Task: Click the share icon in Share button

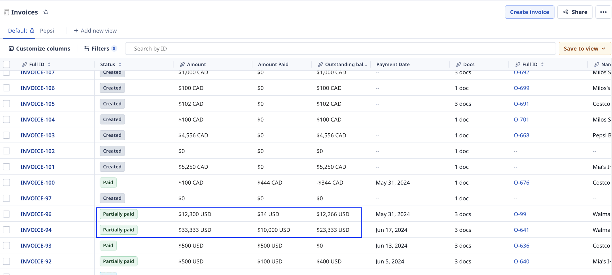Action: tap(566, 12)
